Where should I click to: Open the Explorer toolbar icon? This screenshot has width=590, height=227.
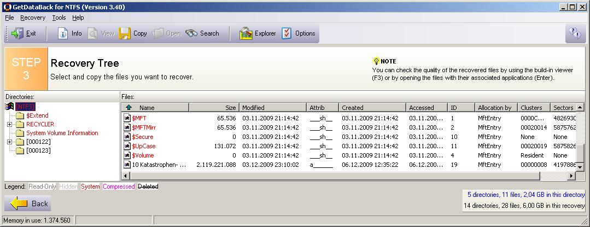pos(246,33)
